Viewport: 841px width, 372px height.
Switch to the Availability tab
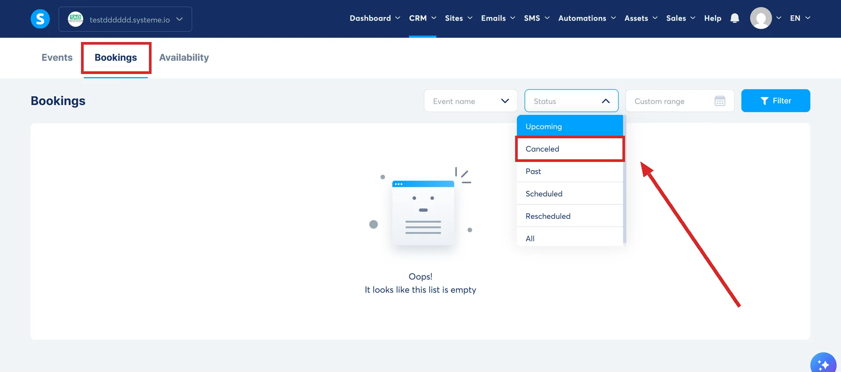click(184, 57)
